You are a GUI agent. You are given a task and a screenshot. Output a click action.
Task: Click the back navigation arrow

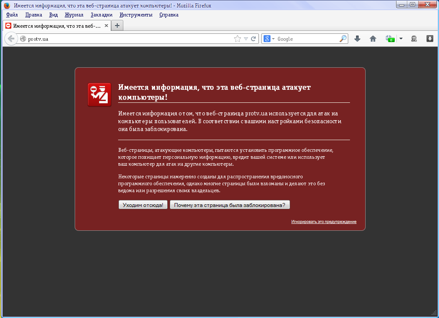(11, 39)
